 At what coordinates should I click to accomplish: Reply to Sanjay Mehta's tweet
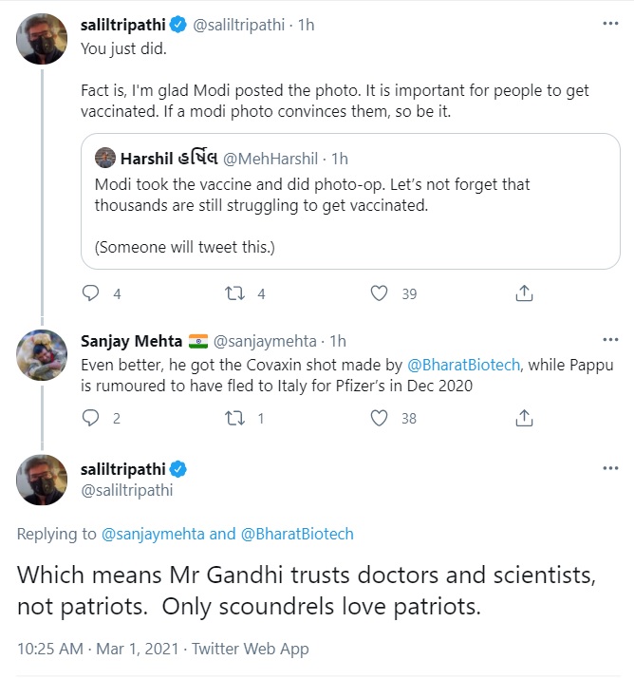91,417
